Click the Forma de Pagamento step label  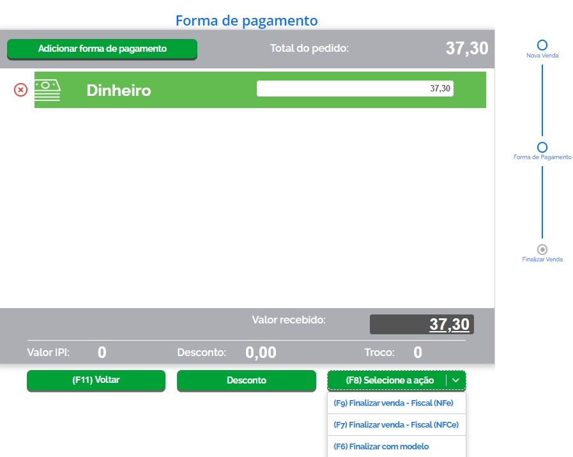click(542, 157)
